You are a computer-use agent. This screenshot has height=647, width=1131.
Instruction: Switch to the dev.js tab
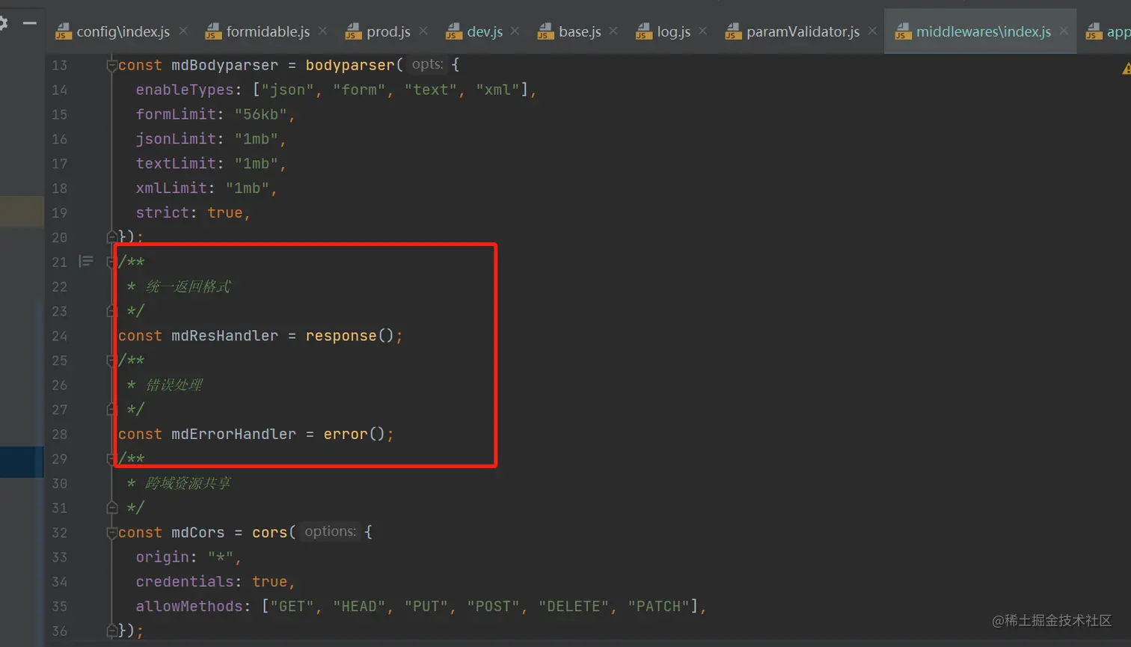475,31
